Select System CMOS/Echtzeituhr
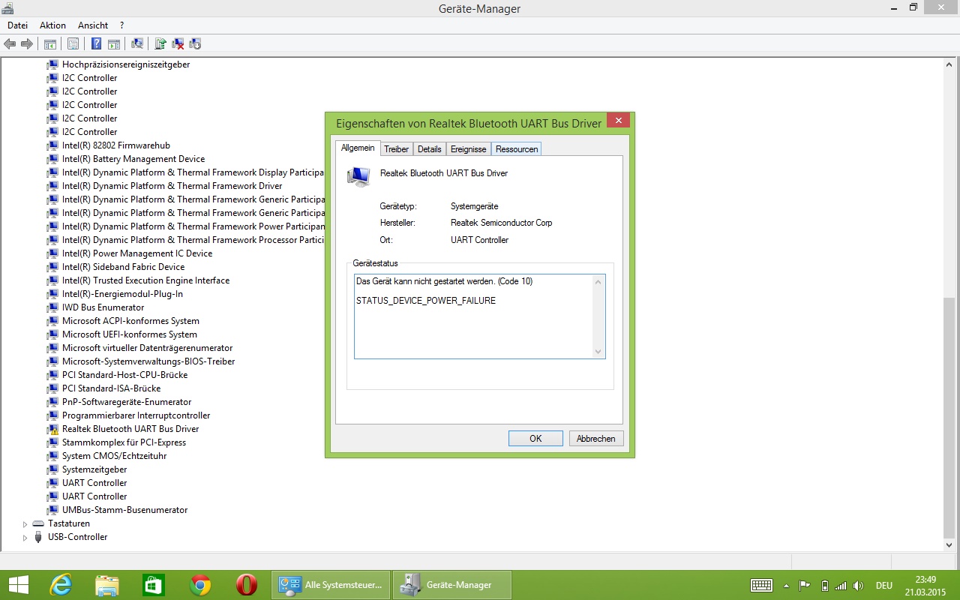960x600 pixels. [x=114, y=456]
